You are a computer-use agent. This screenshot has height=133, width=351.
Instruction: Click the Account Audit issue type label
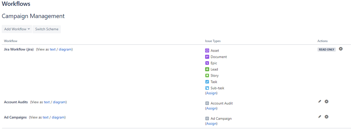[x=222, y=104]
